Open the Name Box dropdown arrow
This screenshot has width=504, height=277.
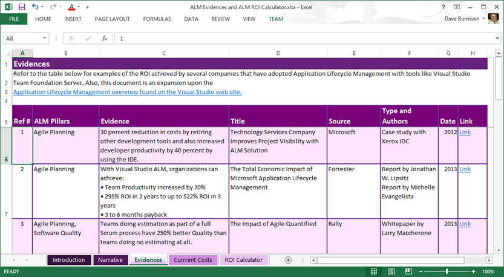[45, 38]
